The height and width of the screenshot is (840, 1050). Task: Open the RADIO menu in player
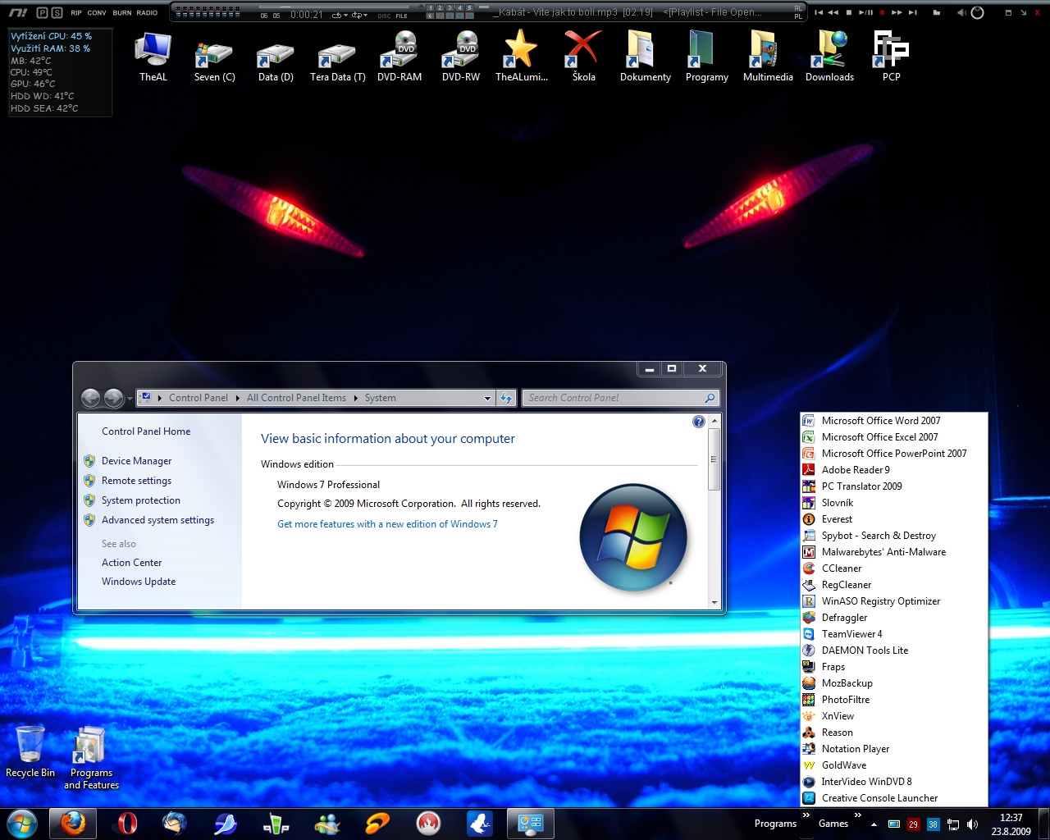pos(147,12)
